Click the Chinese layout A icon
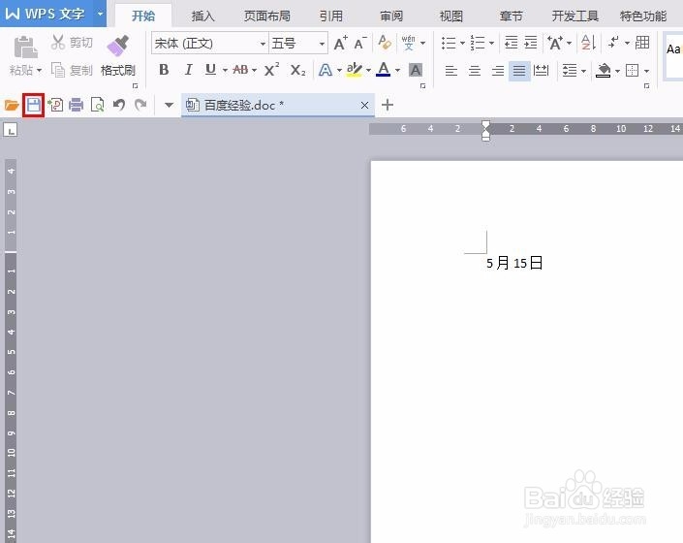The width and height of the screenshot is (683, 543). [x=555, y=43]
